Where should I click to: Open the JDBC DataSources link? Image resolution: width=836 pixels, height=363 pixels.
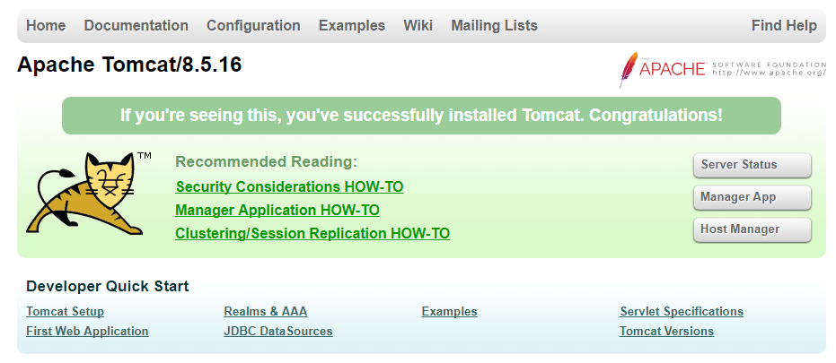pyautogui.click(x=277, y=332)
